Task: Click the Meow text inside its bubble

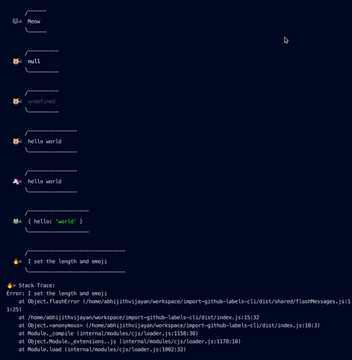Action: (34, 21)
